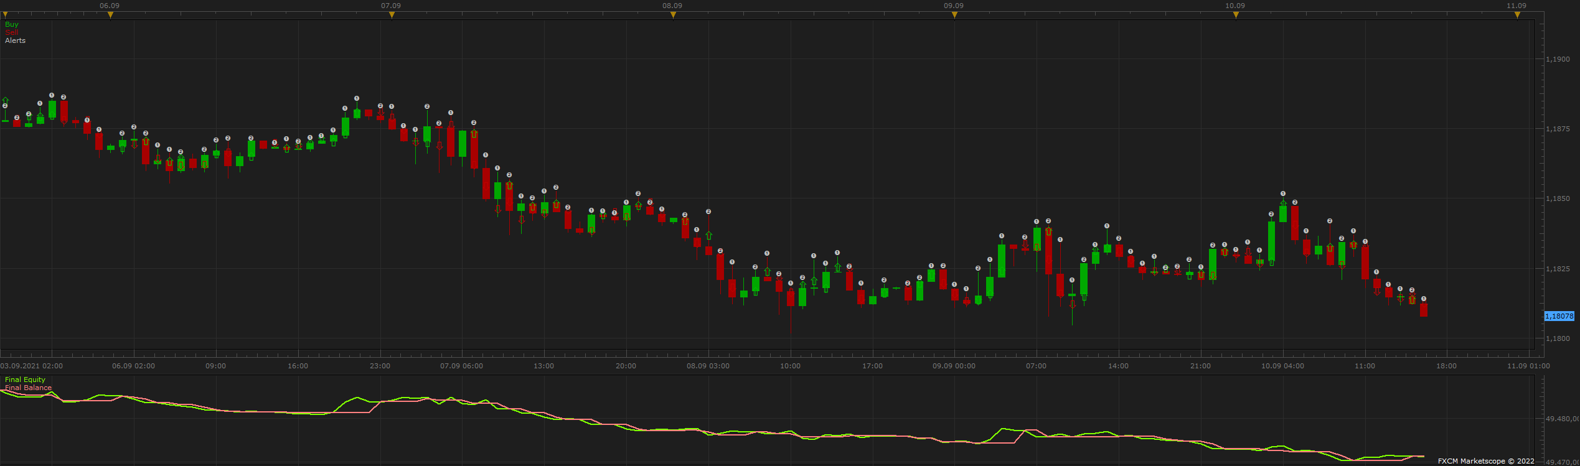Click the 21:00 time axis label
1580x466 pixels.
[1200, 366]
